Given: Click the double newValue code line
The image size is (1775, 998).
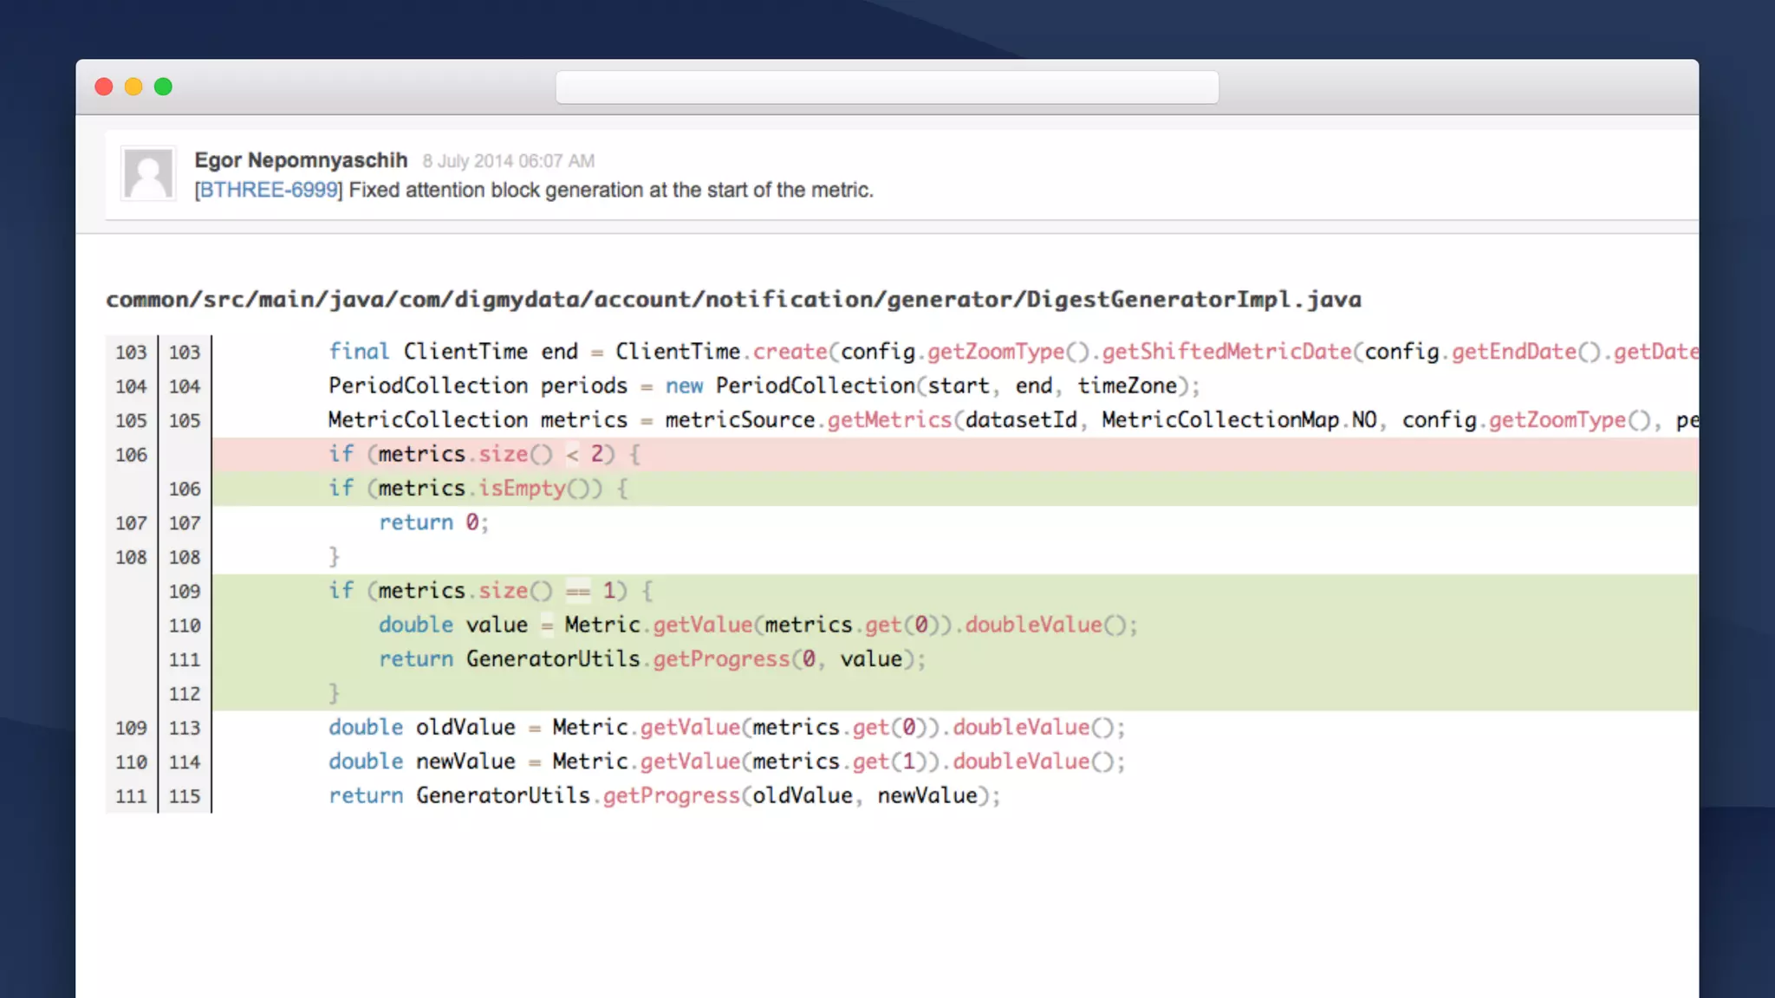Looking at the screenshot, I should pos(726,761).
